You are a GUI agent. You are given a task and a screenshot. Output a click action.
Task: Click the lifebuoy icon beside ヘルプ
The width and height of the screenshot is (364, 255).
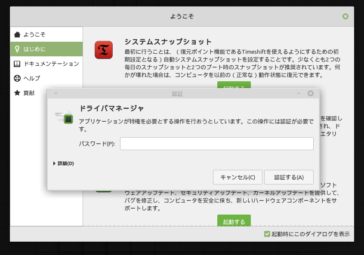click(17, 78)
